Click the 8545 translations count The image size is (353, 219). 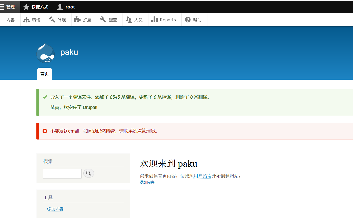115,97
